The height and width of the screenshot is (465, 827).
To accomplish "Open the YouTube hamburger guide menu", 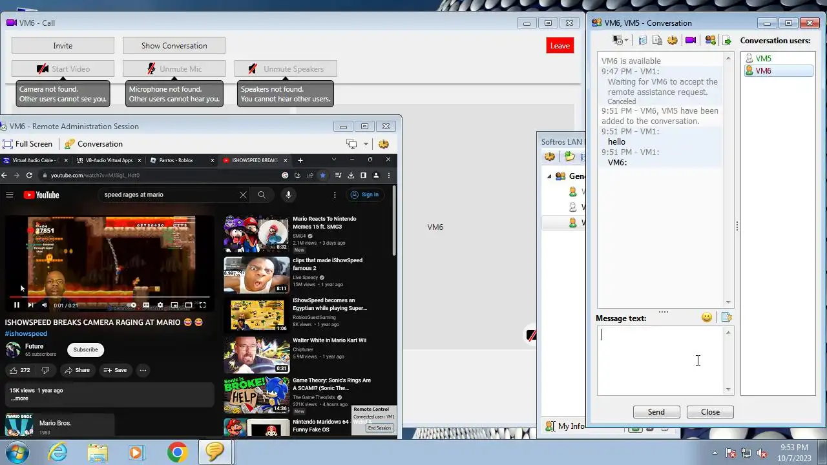I will click(10, 194).
